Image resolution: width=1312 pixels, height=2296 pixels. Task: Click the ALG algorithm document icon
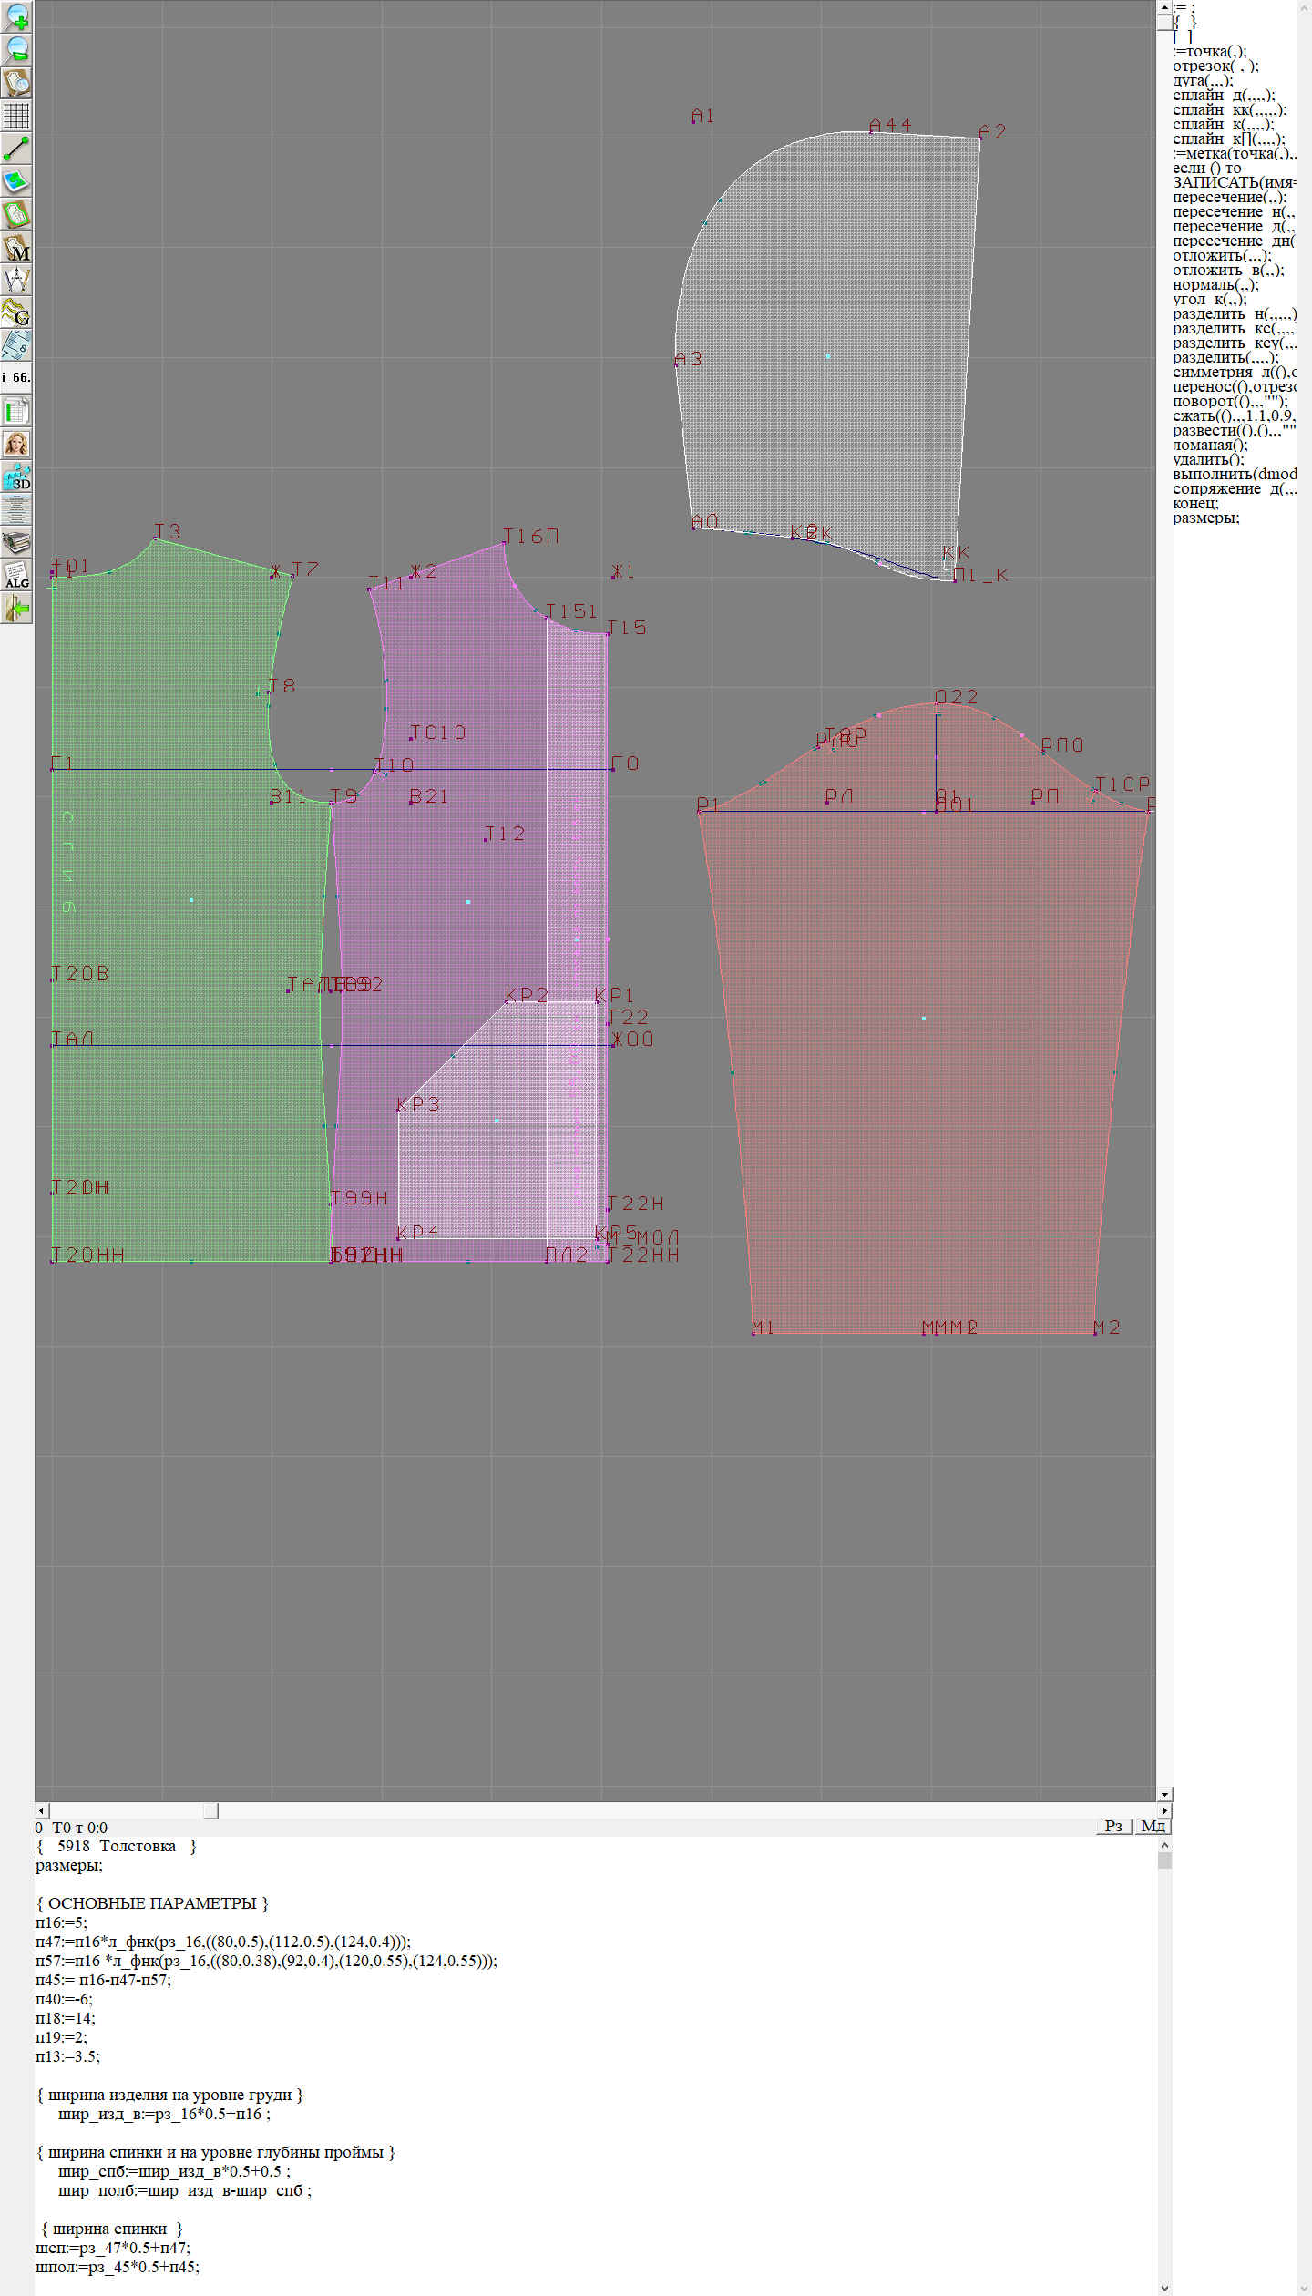[x=16, y=575]
